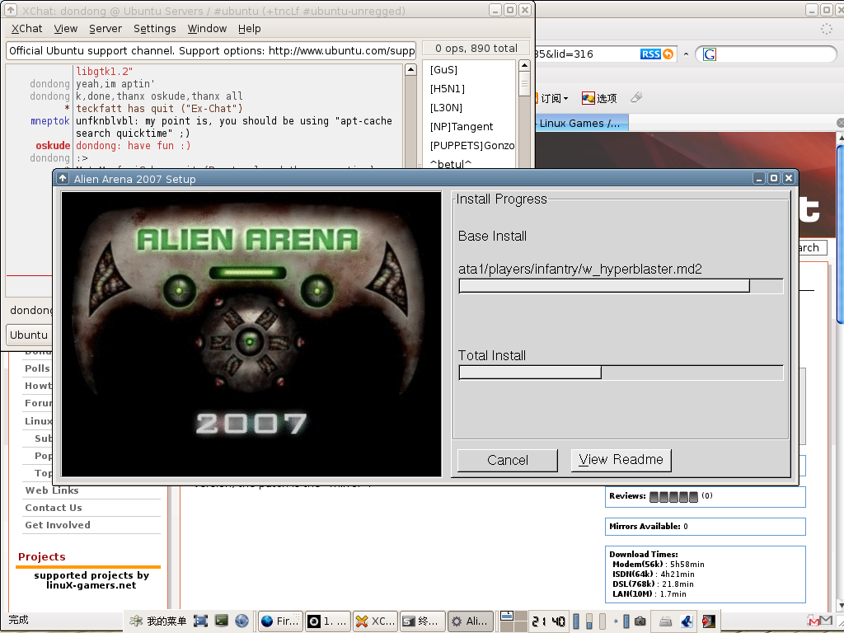Select the Ubuntu server tab in XChat
This screenshot has height=633, width=844.
(29, 335)
